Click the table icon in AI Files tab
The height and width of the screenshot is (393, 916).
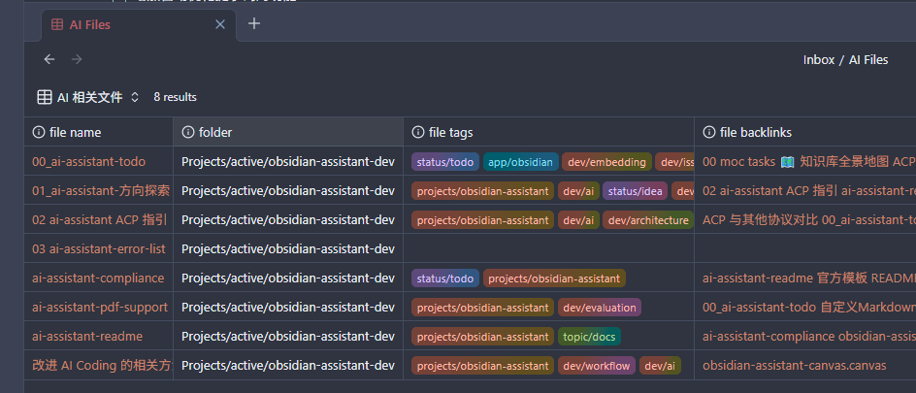(57, 24)
